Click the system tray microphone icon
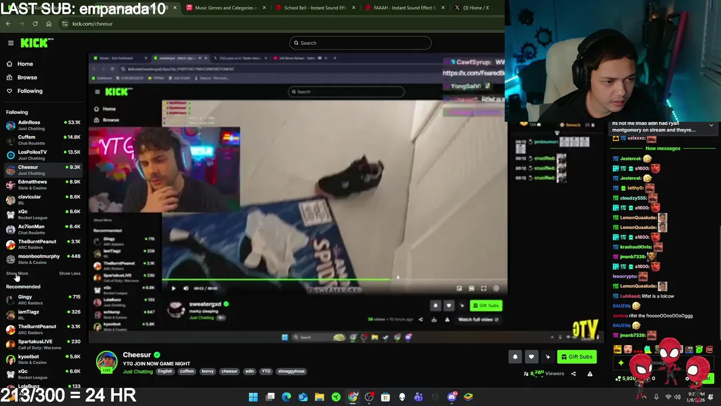This screenshot has width=721, height=406. coord(656,397)
